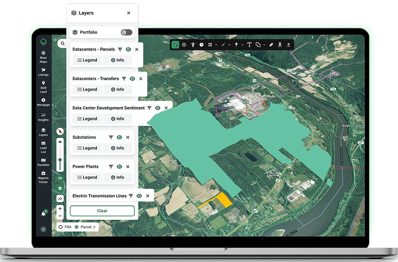Select the line drawing tool
This screenshot has width=398, height=262.
[223, 45]
